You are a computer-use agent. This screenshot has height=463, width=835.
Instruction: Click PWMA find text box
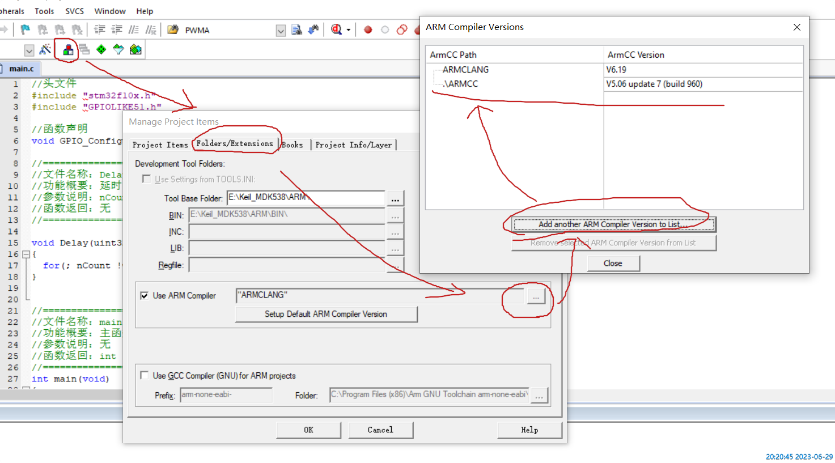coord(229,30)
